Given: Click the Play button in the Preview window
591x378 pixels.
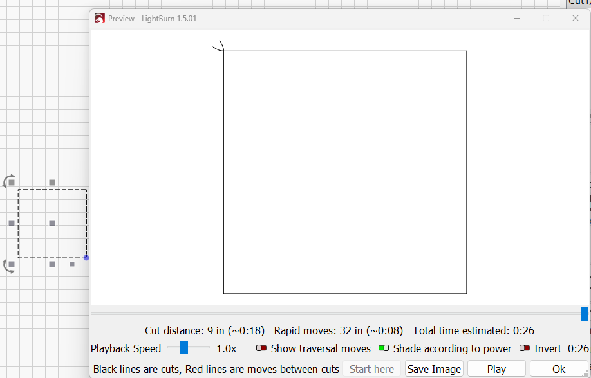Looking at the screenshot, I should click(496, 369).
